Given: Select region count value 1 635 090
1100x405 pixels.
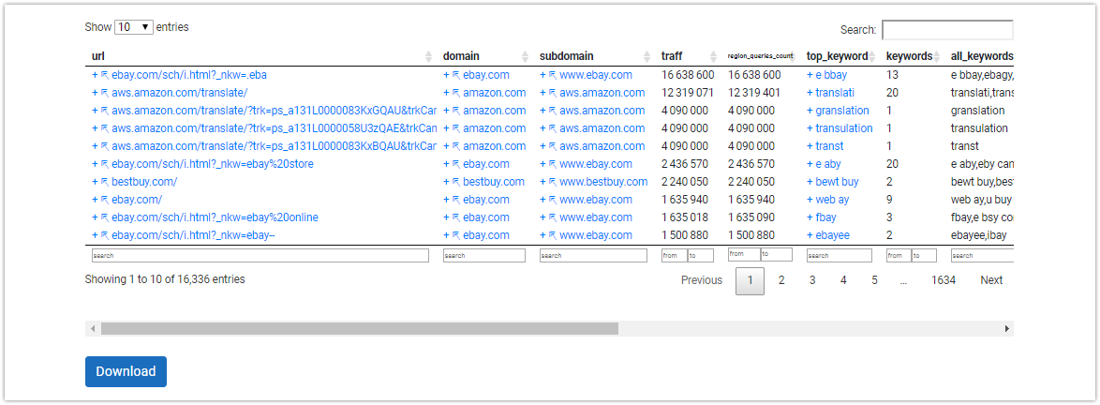Looking at the screenshot, I should click(751, 217).
